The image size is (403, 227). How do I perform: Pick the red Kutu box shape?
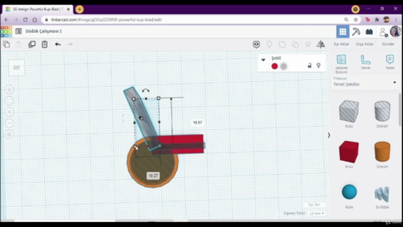click(x=349, y=152)
